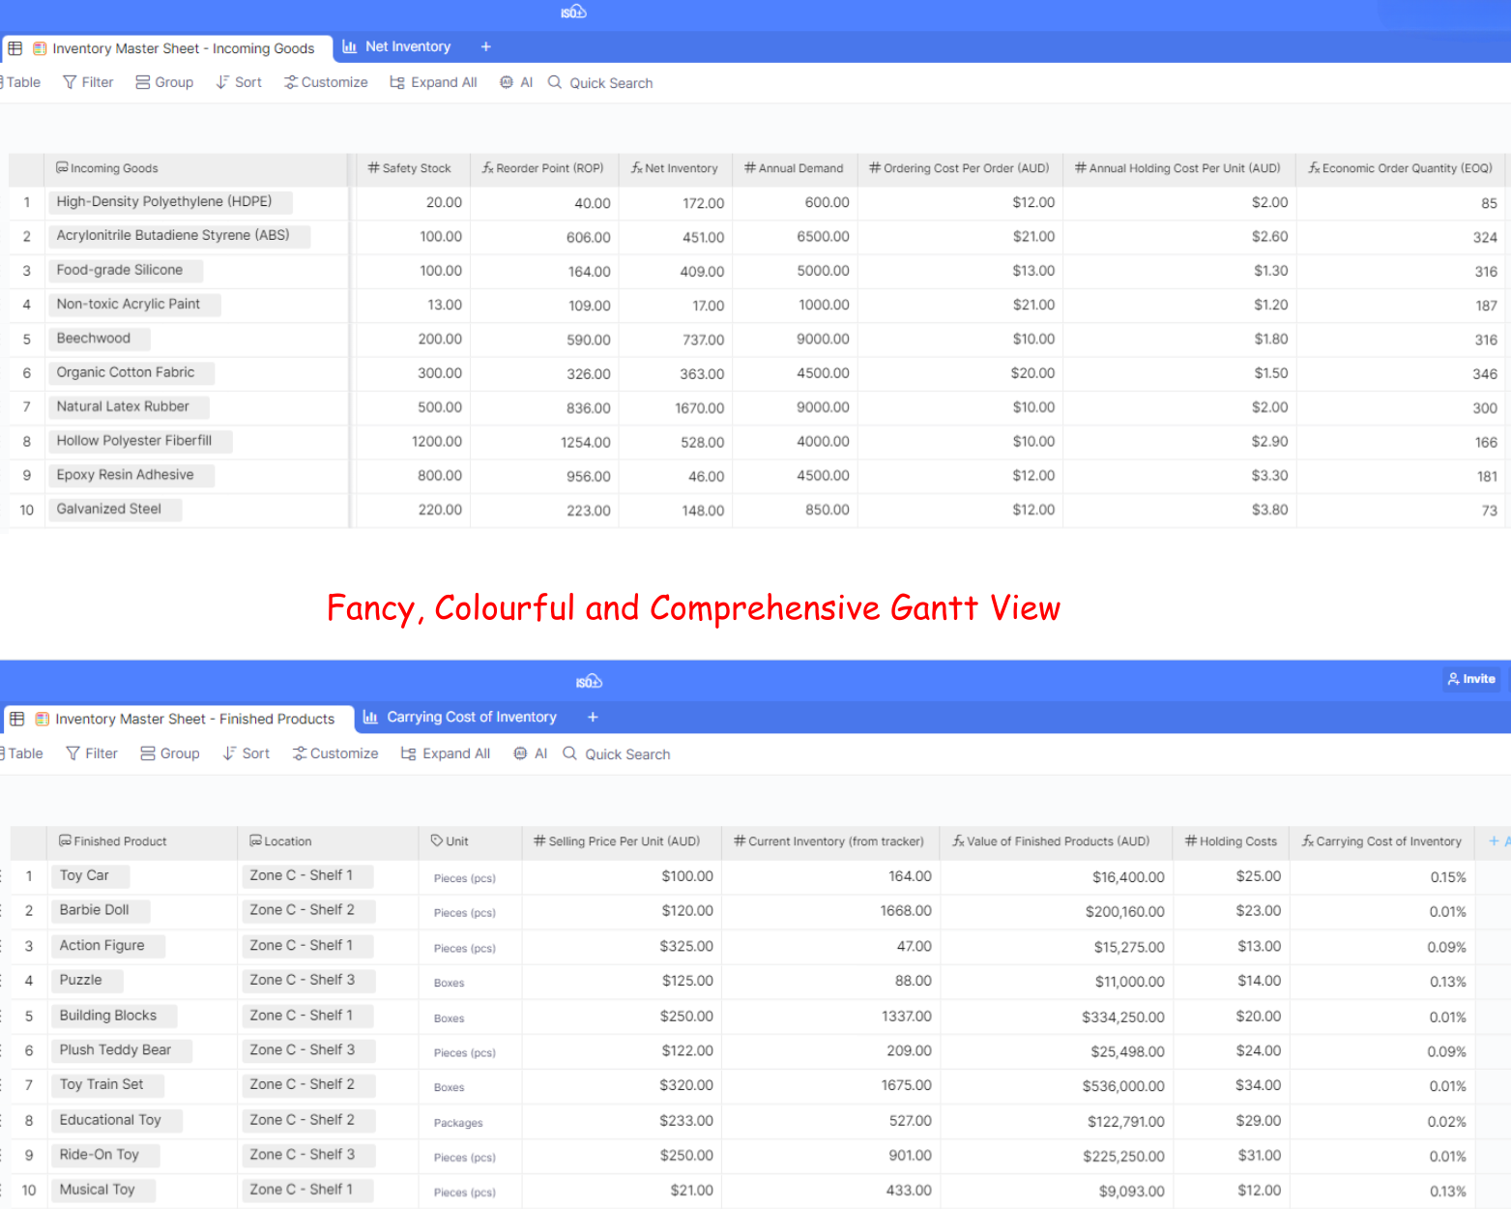Click the AI icon in lower toolbar
Viewport: 1511px width, 1209px height.
(x=520, y=754)
